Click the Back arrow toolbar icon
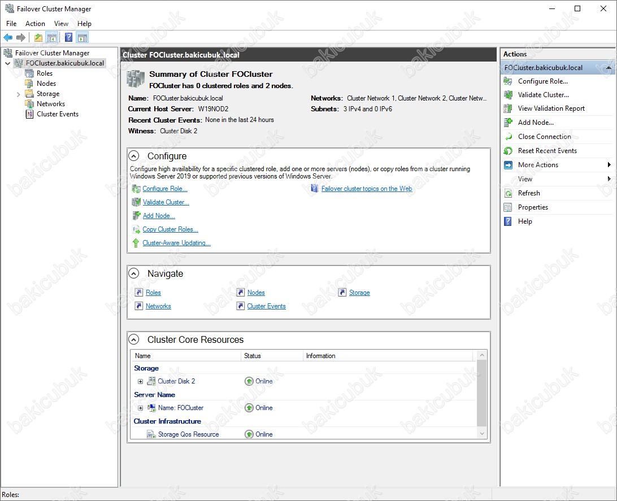 [x=8, y=38]
